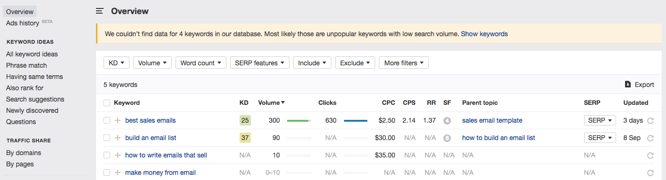The image size is (666, 180).
Task: Sort by CPC column header
Action: (x=388, y=102)
